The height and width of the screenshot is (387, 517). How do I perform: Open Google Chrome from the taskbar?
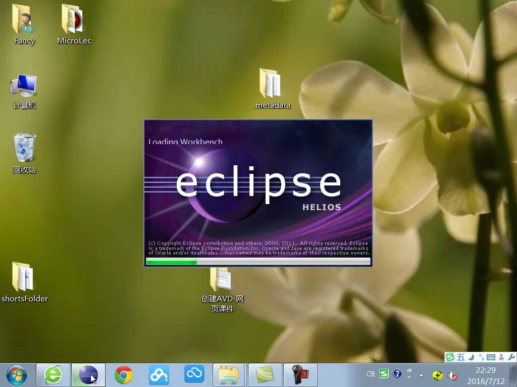tap(124, 375)
